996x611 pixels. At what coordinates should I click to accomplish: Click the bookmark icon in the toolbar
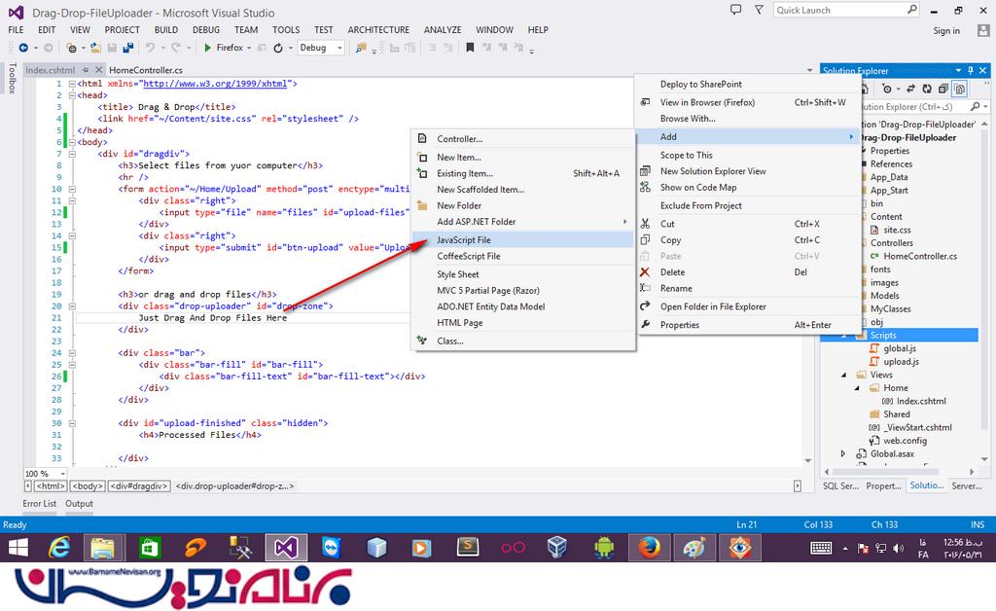point(469,48)
